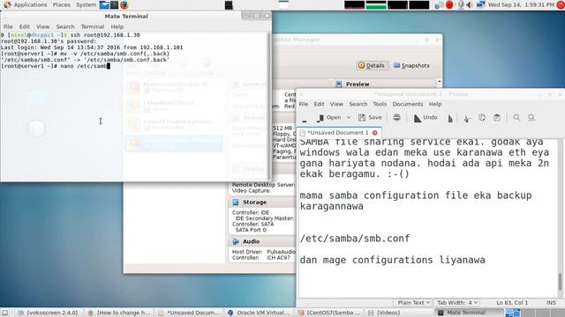Click the Cut icon in Pluma
Image resolution: width=565 pixels, height=317 pixels.
(467, 118)
